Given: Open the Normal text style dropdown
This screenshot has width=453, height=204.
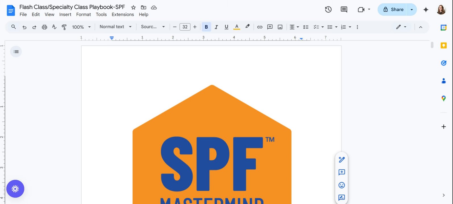Looking at the screenshot, I should (115, 27).
